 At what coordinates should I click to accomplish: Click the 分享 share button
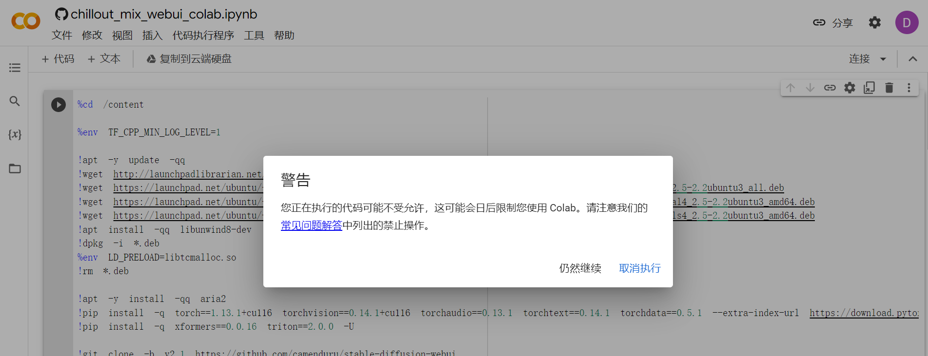833,23
